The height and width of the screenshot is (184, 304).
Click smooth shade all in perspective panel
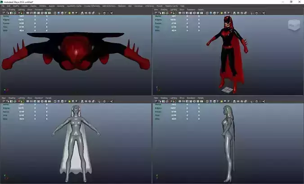click(211, 13)
